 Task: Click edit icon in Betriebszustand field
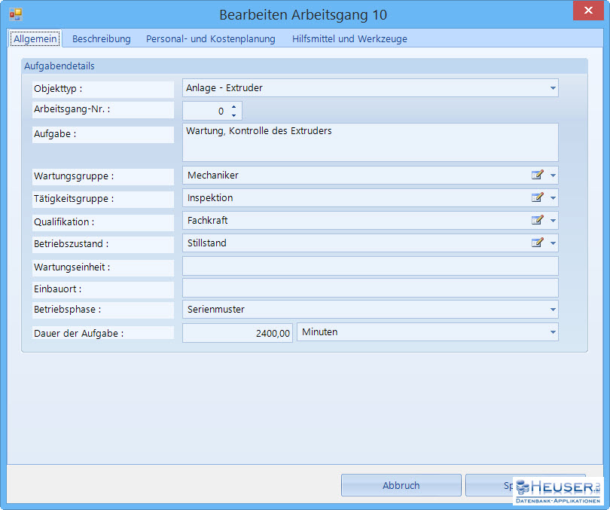[537, 243]
